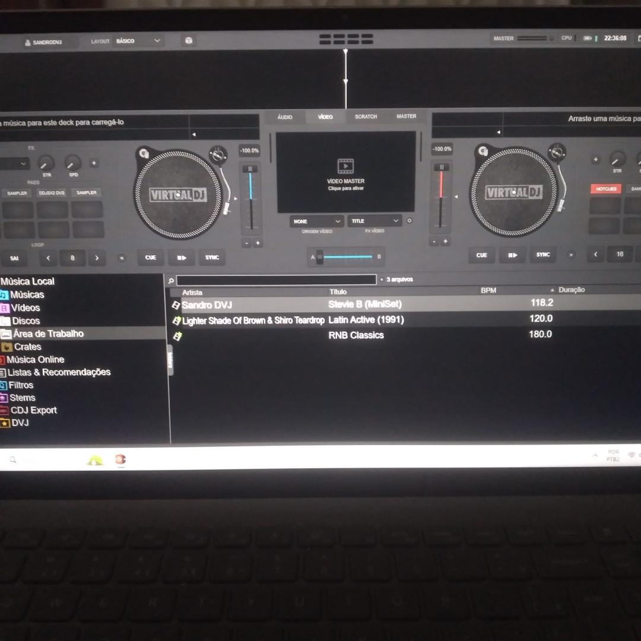Open the SANDRODVJ user account icon
This screenshot has width=641, height=641.
pyautogui.click(x=28, y=43)
